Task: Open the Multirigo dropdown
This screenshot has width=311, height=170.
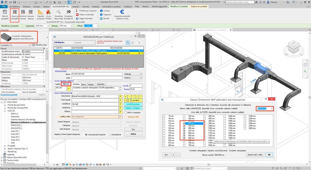Action: [133, 74]
